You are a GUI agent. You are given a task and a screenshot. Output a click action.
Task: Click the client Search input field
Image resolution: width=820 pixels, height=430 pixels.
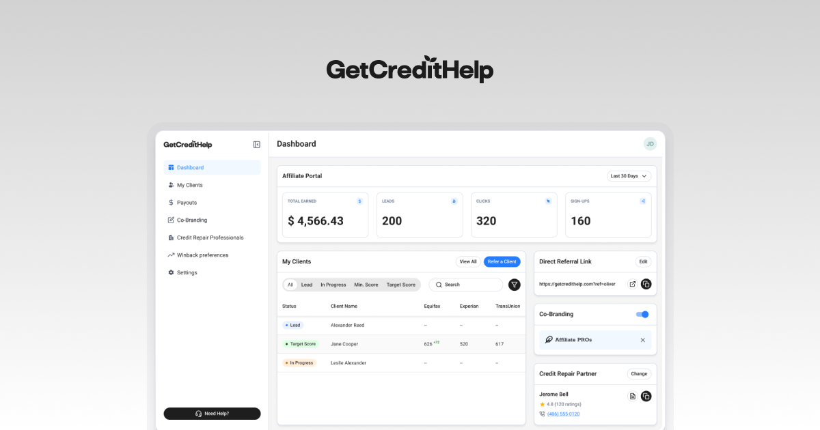(465, 285)
